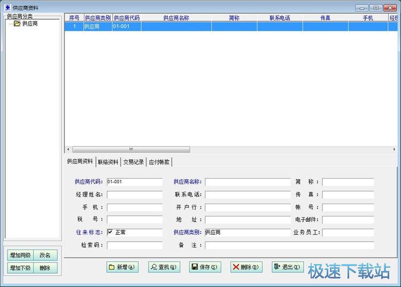Click the 供应商类别 column header
The image size is (401, 287).
point(98,18)
